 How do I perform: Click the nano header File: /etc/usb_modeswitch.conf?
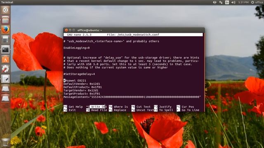click(x=133, y=35)
